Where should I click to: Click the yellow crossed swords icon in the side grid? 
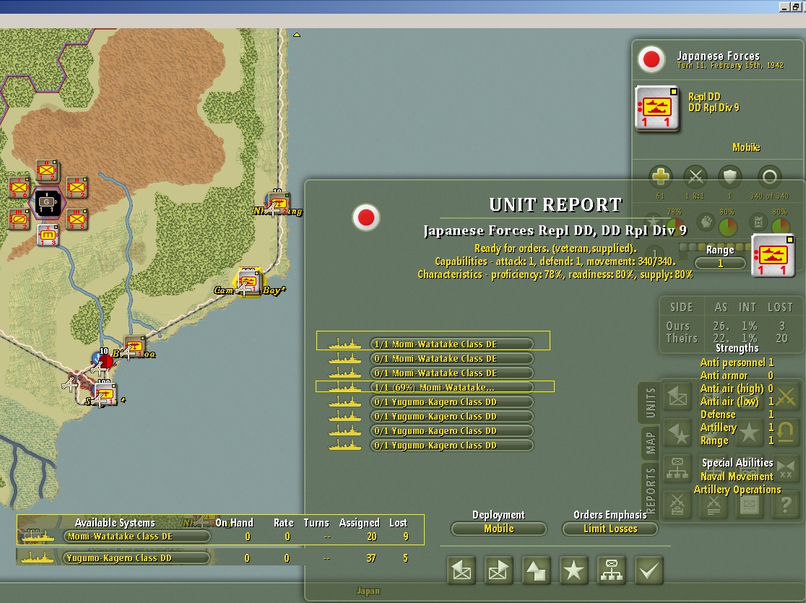(786, 397)
